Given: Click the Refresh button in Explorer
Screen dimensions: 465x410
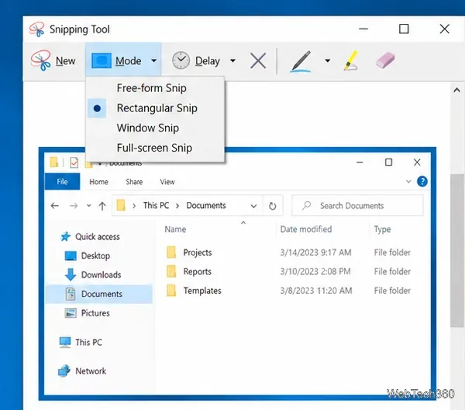Looking at the screenshot, I should [273, 206].
